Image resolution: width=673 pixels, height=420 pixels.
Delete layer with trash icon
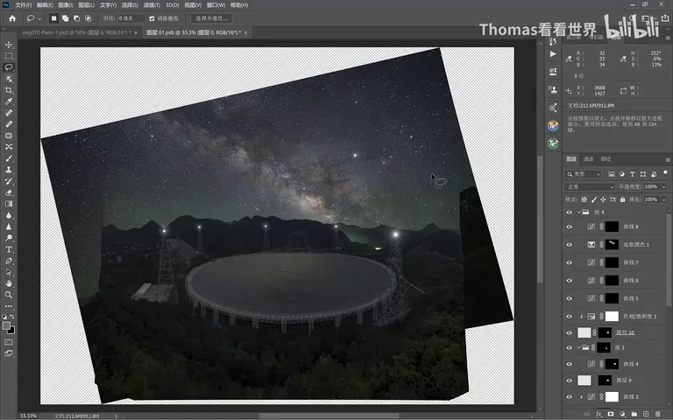tap(657, 414)
